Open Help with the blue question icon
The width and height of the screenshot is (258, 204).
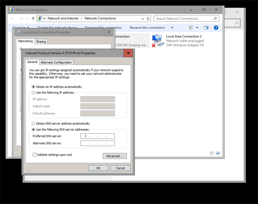[216, 27]
